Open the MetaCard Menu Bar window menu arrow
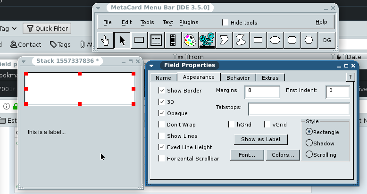 pyautogui.click(x=98, y=8)
